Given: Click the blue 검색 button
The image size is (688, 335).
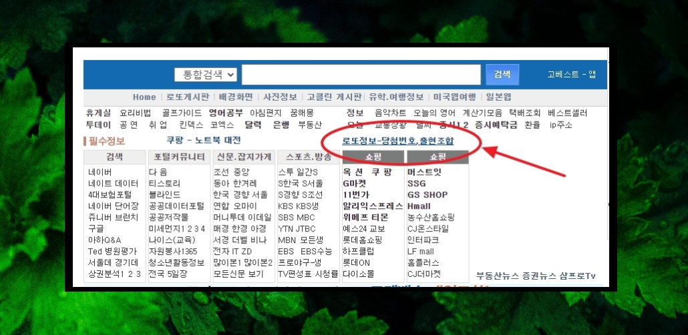Looking at the screenshot, I should 502,75.
